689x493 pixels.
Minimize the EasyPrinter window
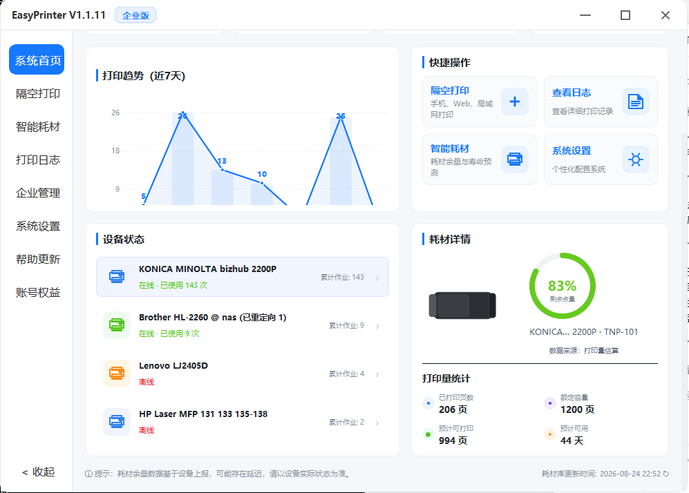(585, 15)
